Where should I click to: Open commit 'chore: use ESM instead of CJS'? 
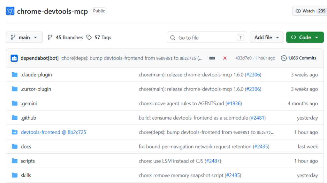pyautogui.click(x=171, y=161)
